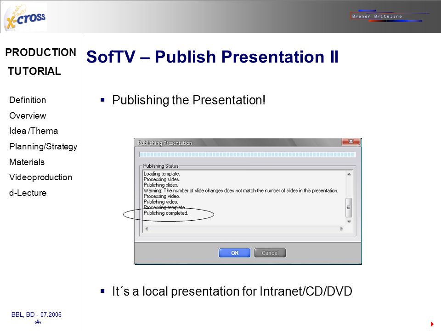The width and height of the screenshot is (441, 331).
Task: Select the 'Processing slides.' status line
Action: point(161,179)
